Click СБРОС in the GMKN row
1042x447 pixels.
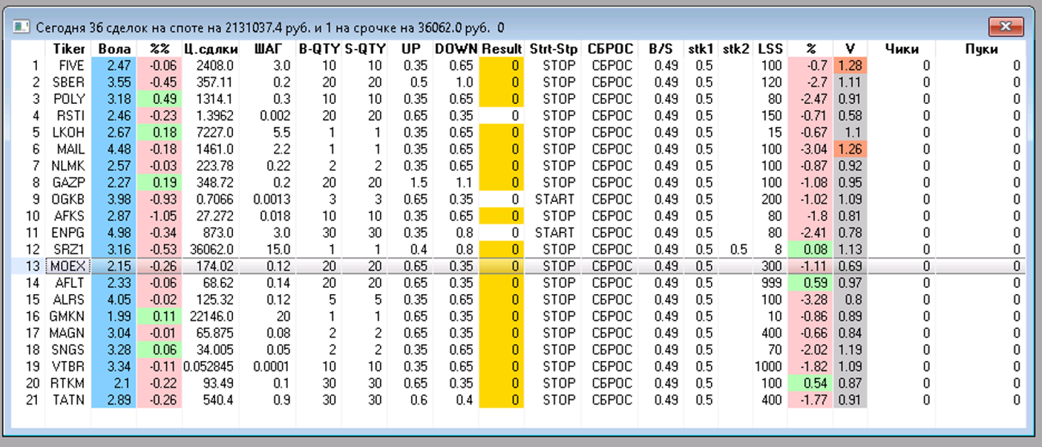612,316
